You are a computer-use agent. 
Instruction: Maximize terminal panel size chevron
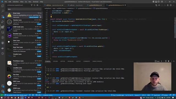point(171,61)
